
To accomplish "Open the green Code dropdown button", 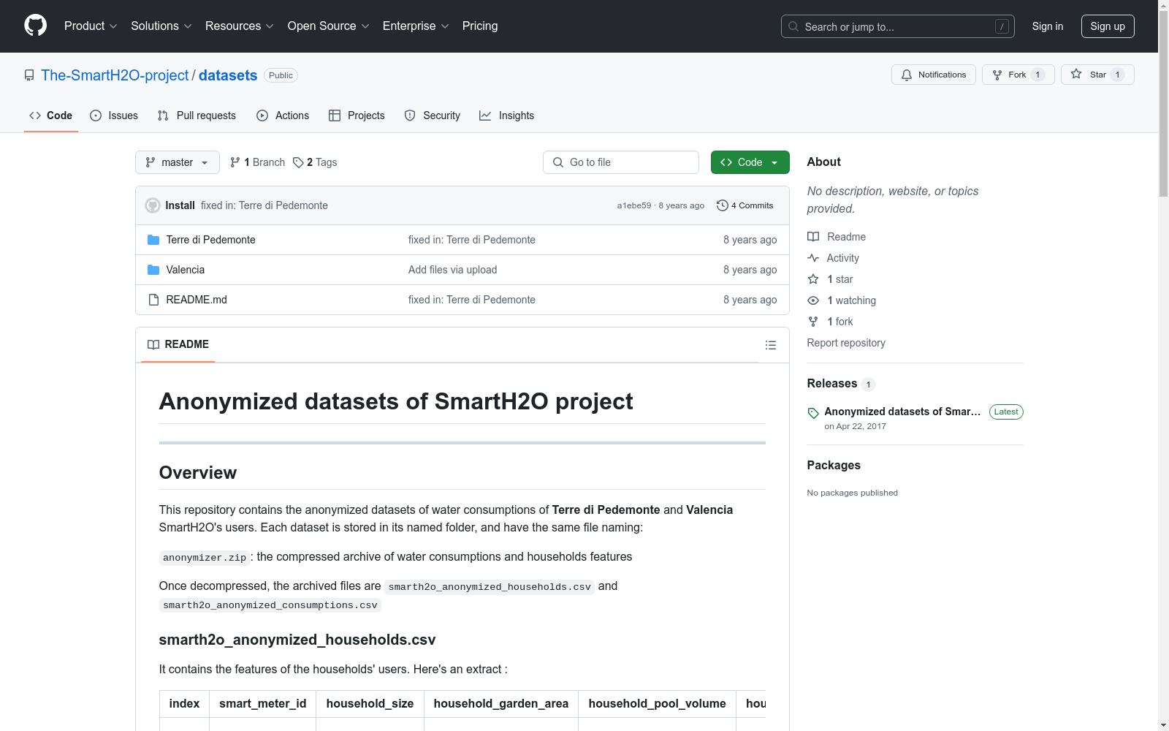I will [750, 162].
